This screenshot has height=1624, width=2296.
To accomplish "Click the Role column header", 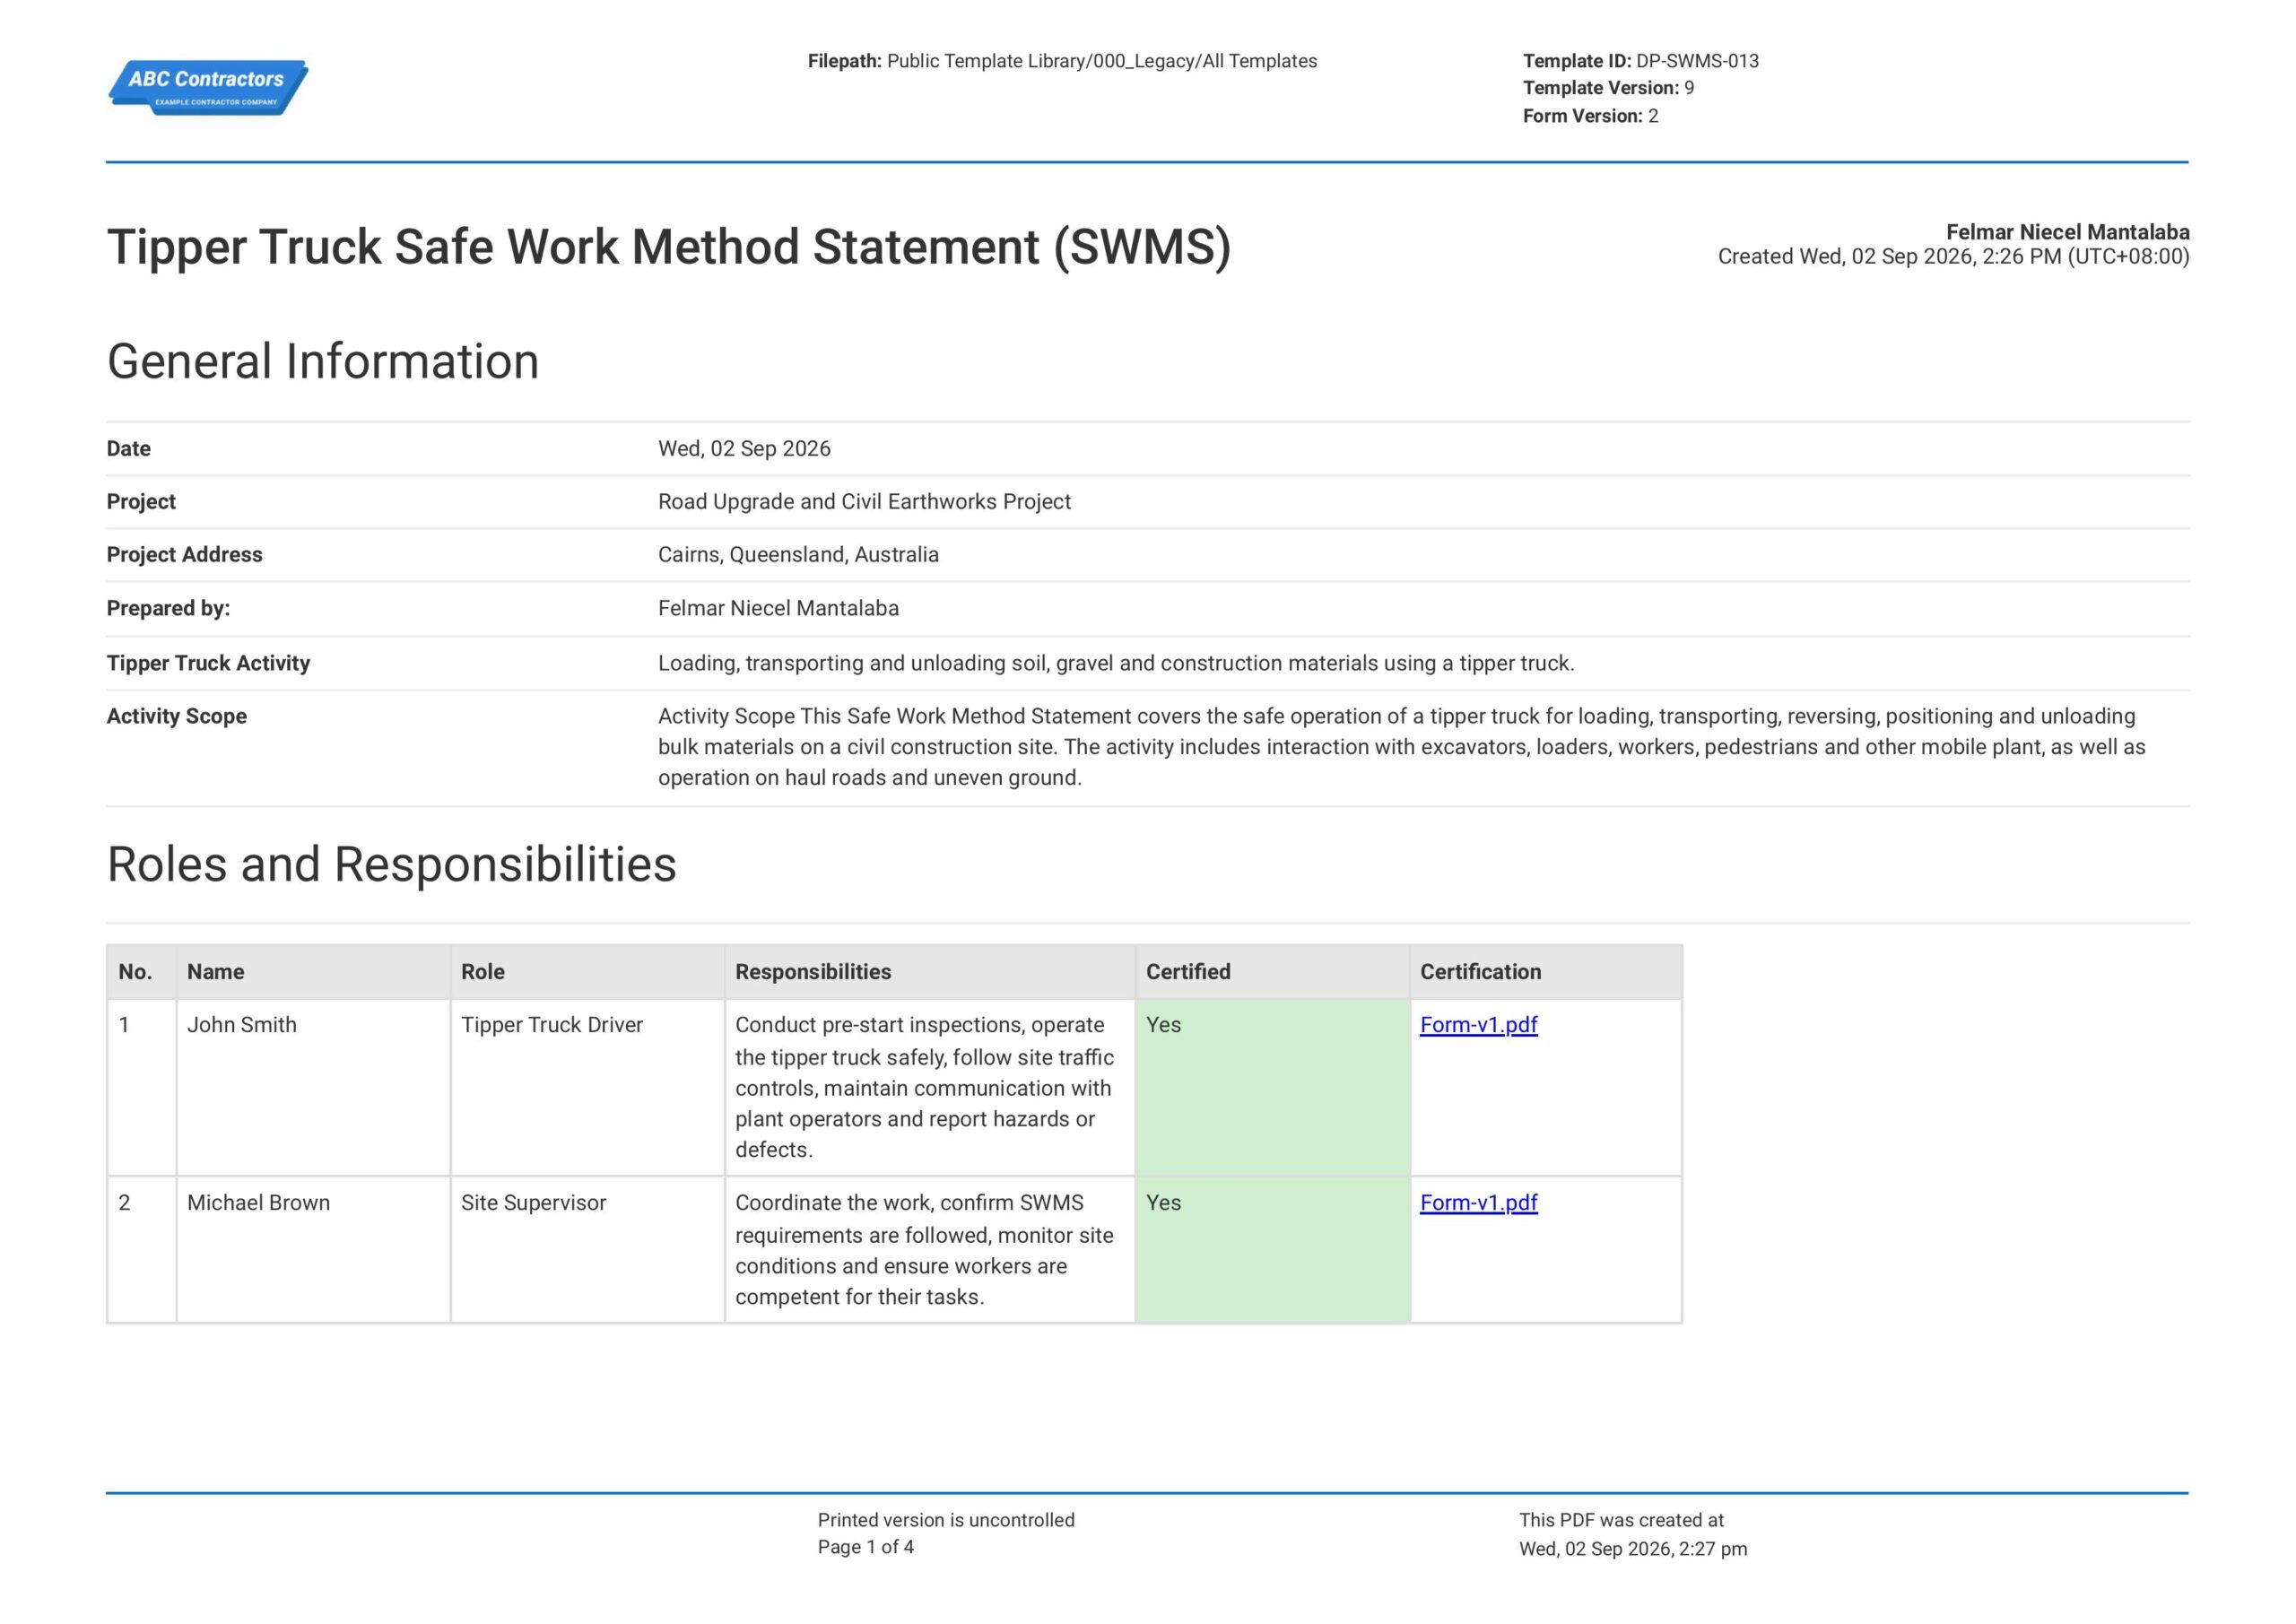I will [x=588, y=972].
